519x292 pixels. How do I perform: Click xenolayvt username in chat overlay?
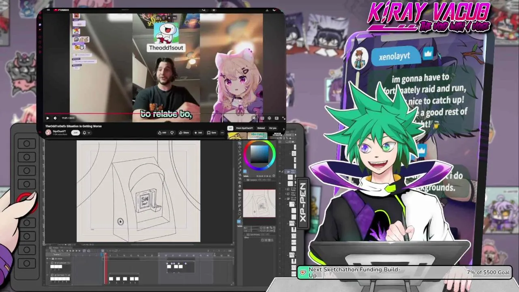pyautogui.click(x=395, y=56)
